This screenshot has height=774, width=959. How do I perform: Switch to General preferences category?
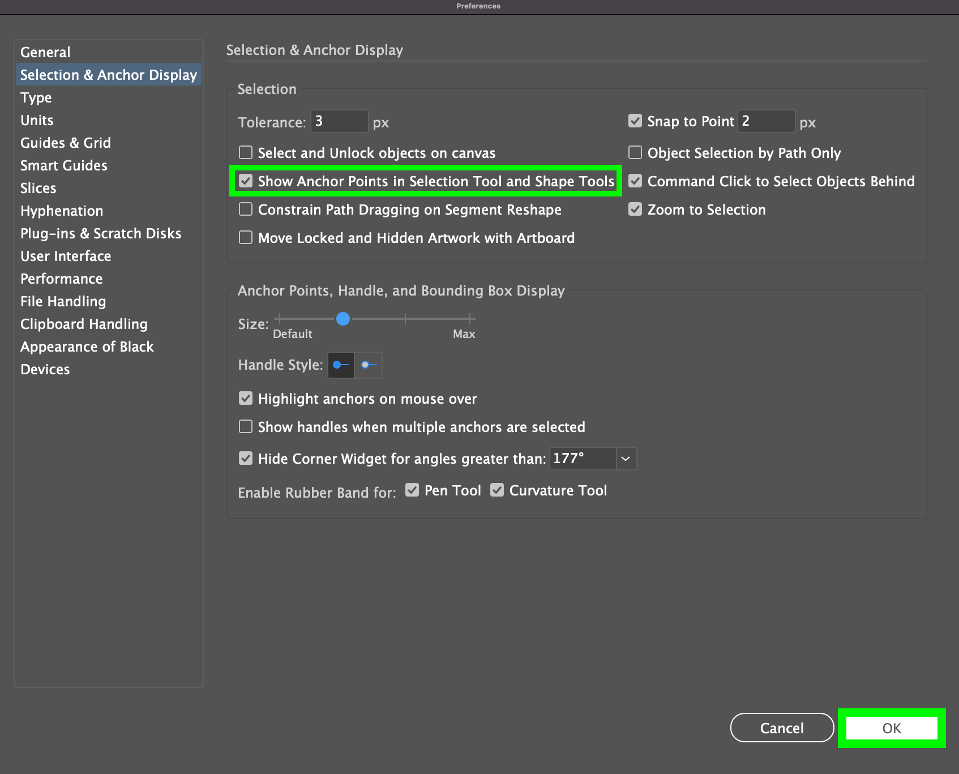click(45, 52)
